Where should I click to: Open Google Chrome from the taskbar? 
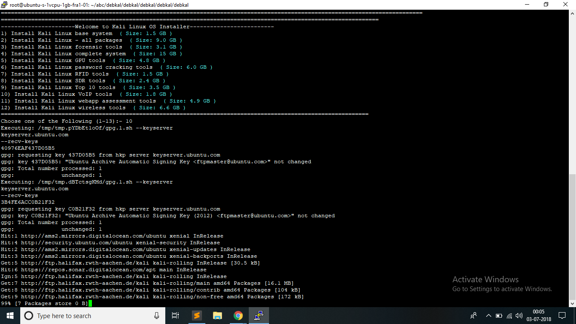tap(238, 316)
